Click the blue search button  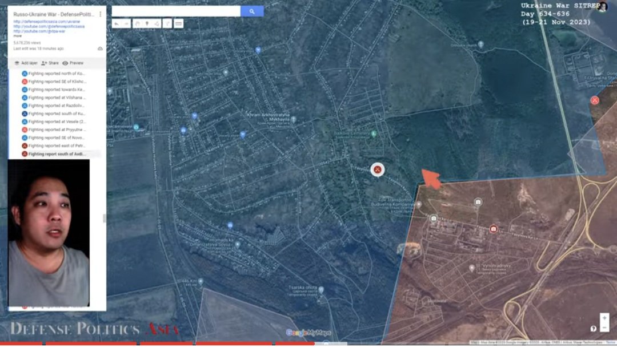tap(252, 11)
